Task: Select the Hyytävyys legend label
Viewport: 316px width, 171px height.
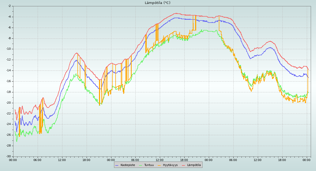Action: pos(170,165)
